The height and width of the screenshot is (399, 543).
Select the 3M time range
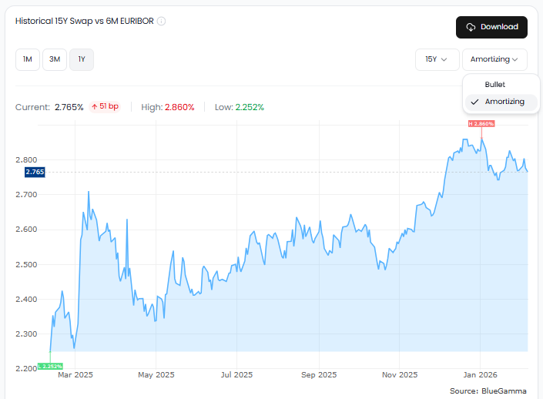coord(55,59)
